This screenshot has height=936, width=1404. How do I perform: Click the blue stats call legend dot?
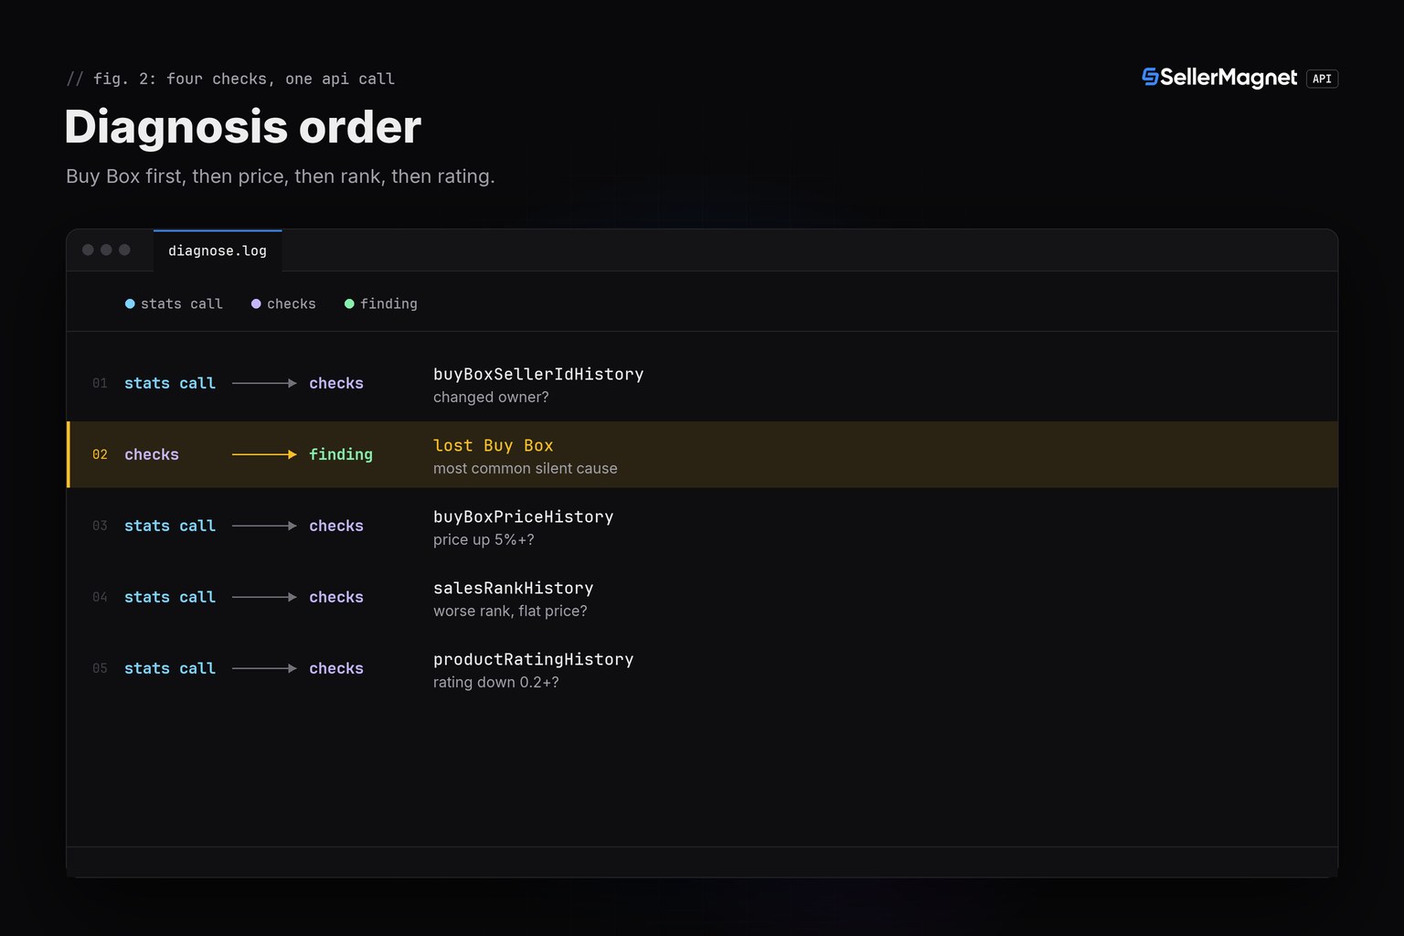pyautogui.click(x=130, y=303)
